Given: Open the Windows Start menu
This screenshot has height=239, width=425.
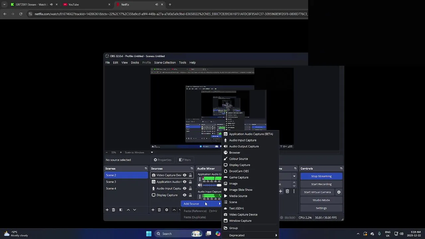Looking at the screenshot, I should coord(149,234).
